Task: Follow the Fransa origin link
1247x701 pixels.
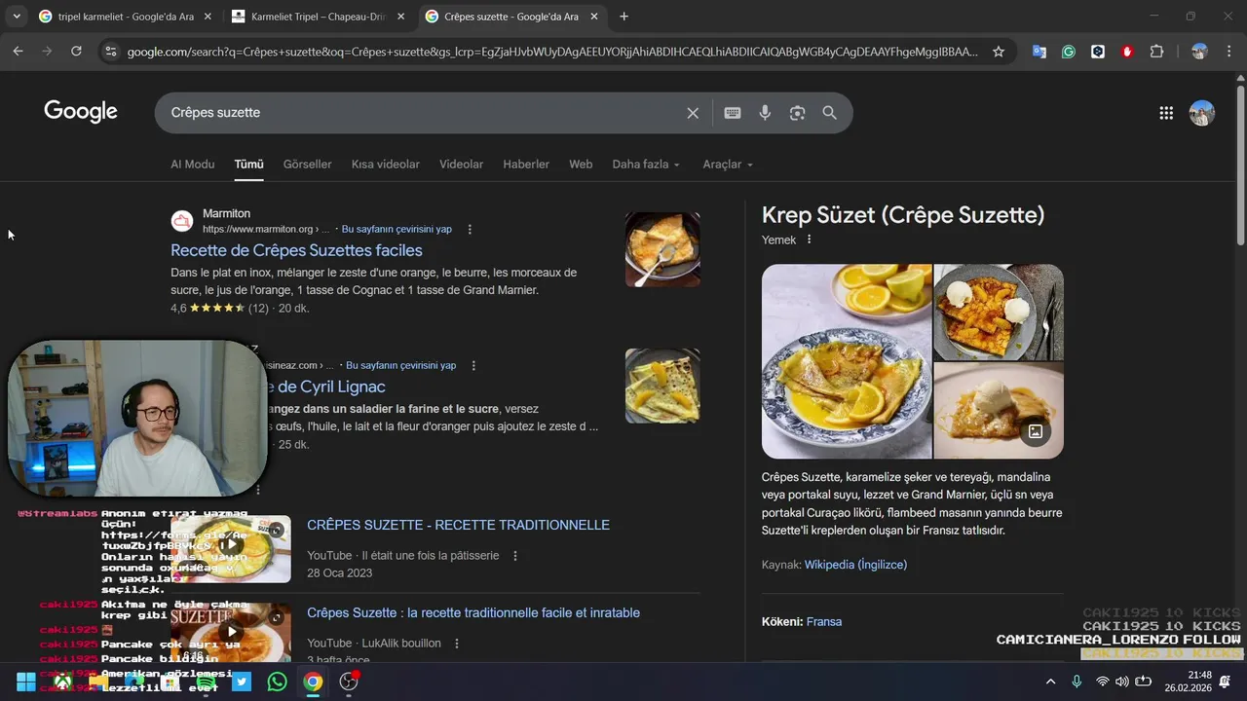Action: [824, 621]
